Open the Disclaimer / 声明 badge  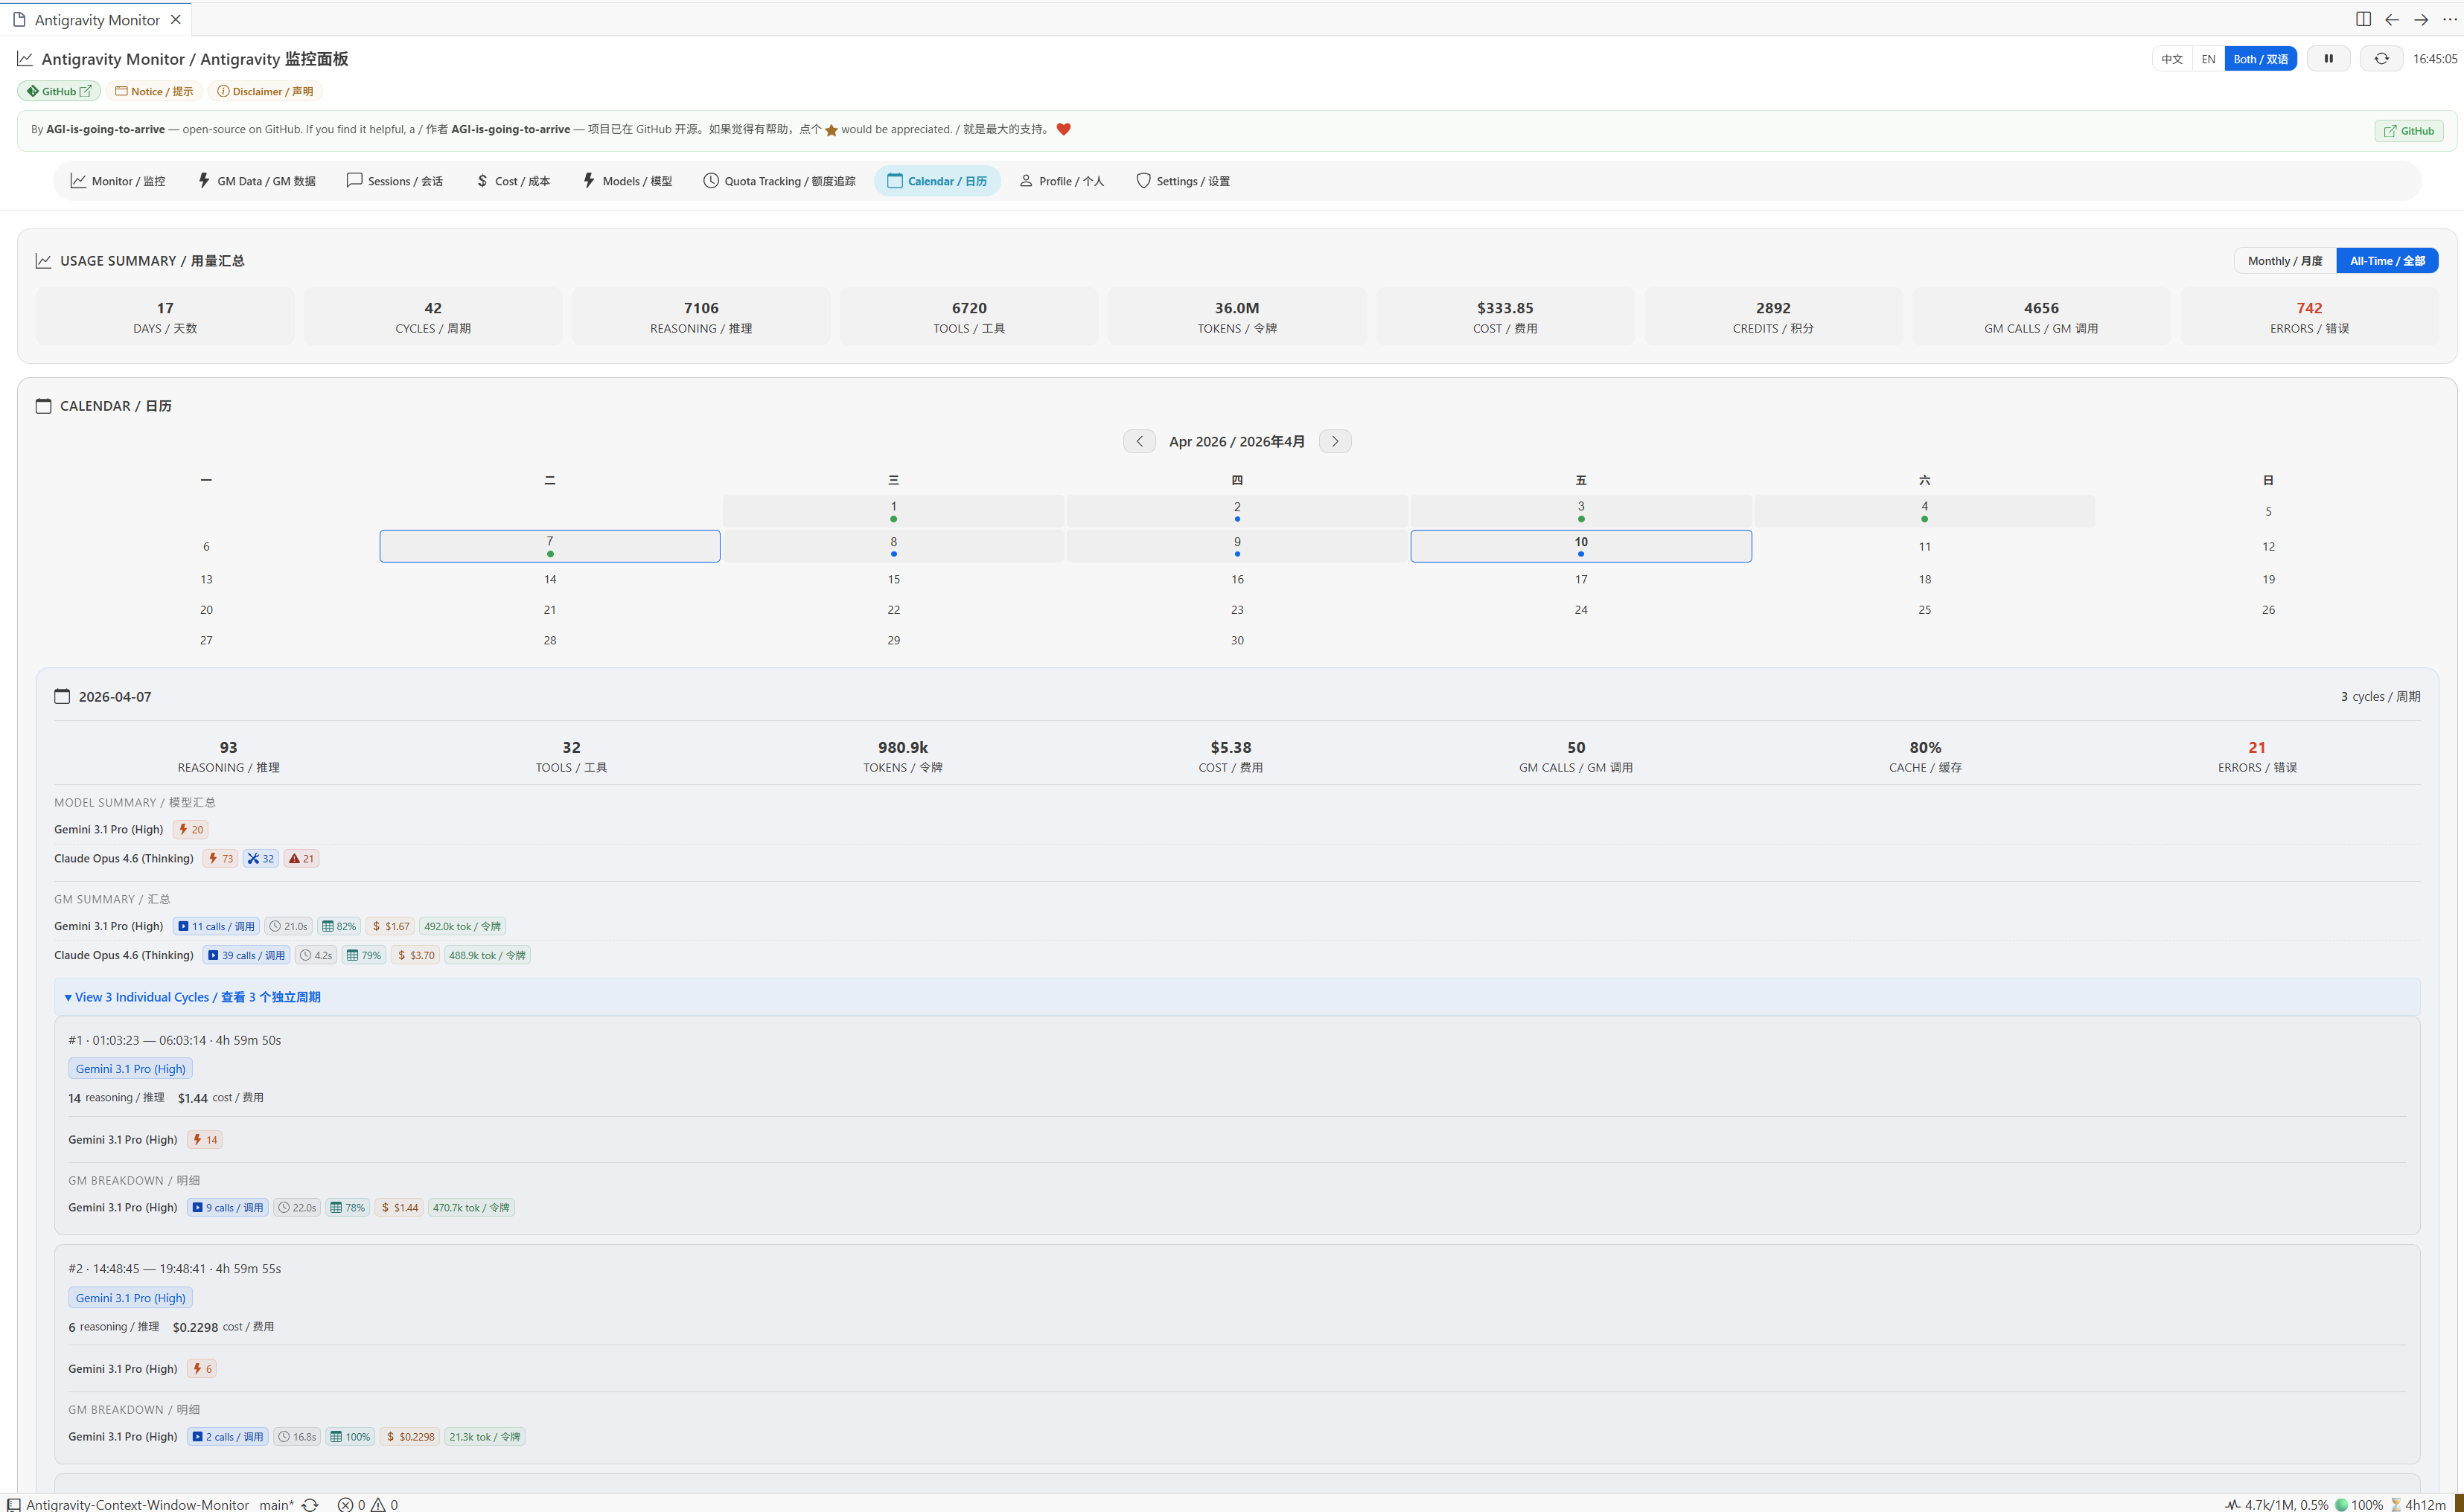(265, 91)
